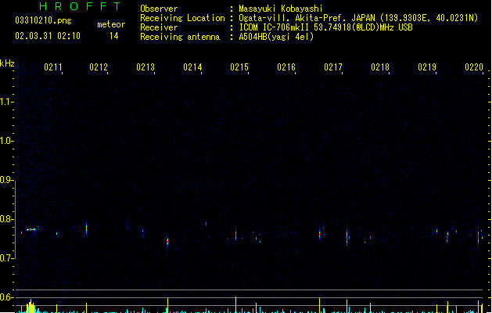Click the 0.9 frequency axis label
The height and width of the screenshot is (313, 492).
(x=6, y=180)
